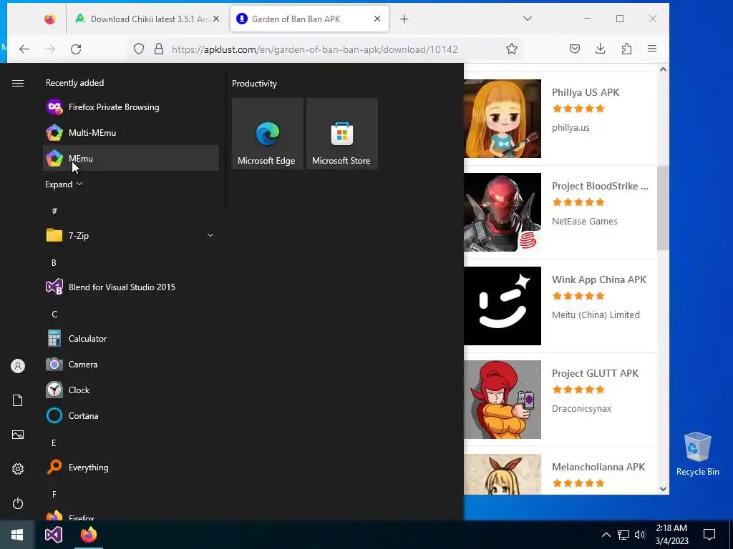Bookmark this page with the star
This screenshot has width=733, height=549.
(x=512, y=49)
